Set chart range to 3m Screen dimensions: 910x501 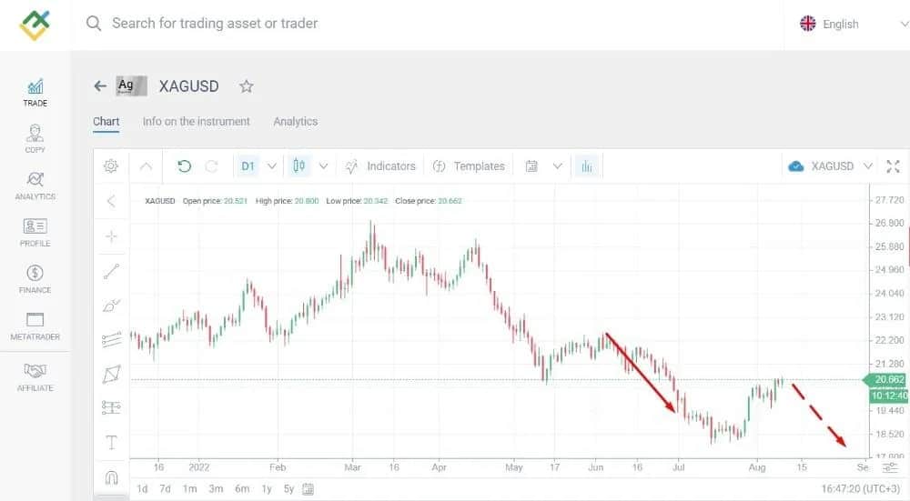(x=216, y=489)
